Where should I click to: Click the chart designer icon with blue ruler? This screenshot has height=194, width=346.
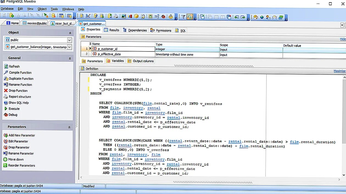[x=88, y=16]
